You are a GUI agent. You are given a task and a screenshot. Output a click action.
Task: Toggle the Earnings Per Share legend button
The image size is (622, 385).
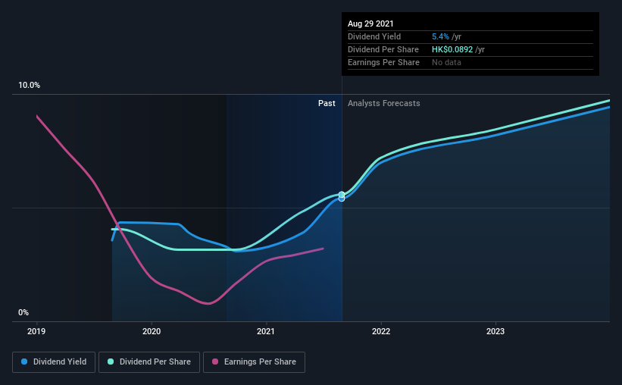(254, 362)
